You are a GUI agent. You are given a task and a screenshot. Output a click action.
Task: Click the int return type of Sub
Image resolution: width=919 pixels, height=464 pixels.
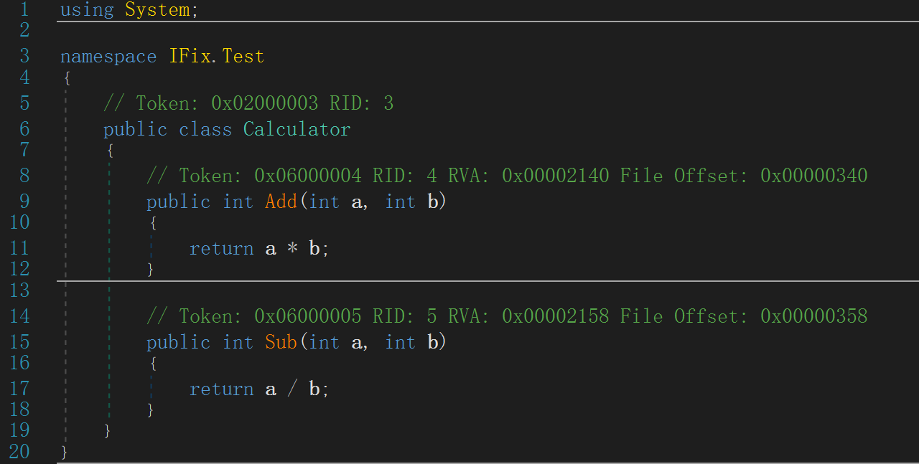[238, 342]
